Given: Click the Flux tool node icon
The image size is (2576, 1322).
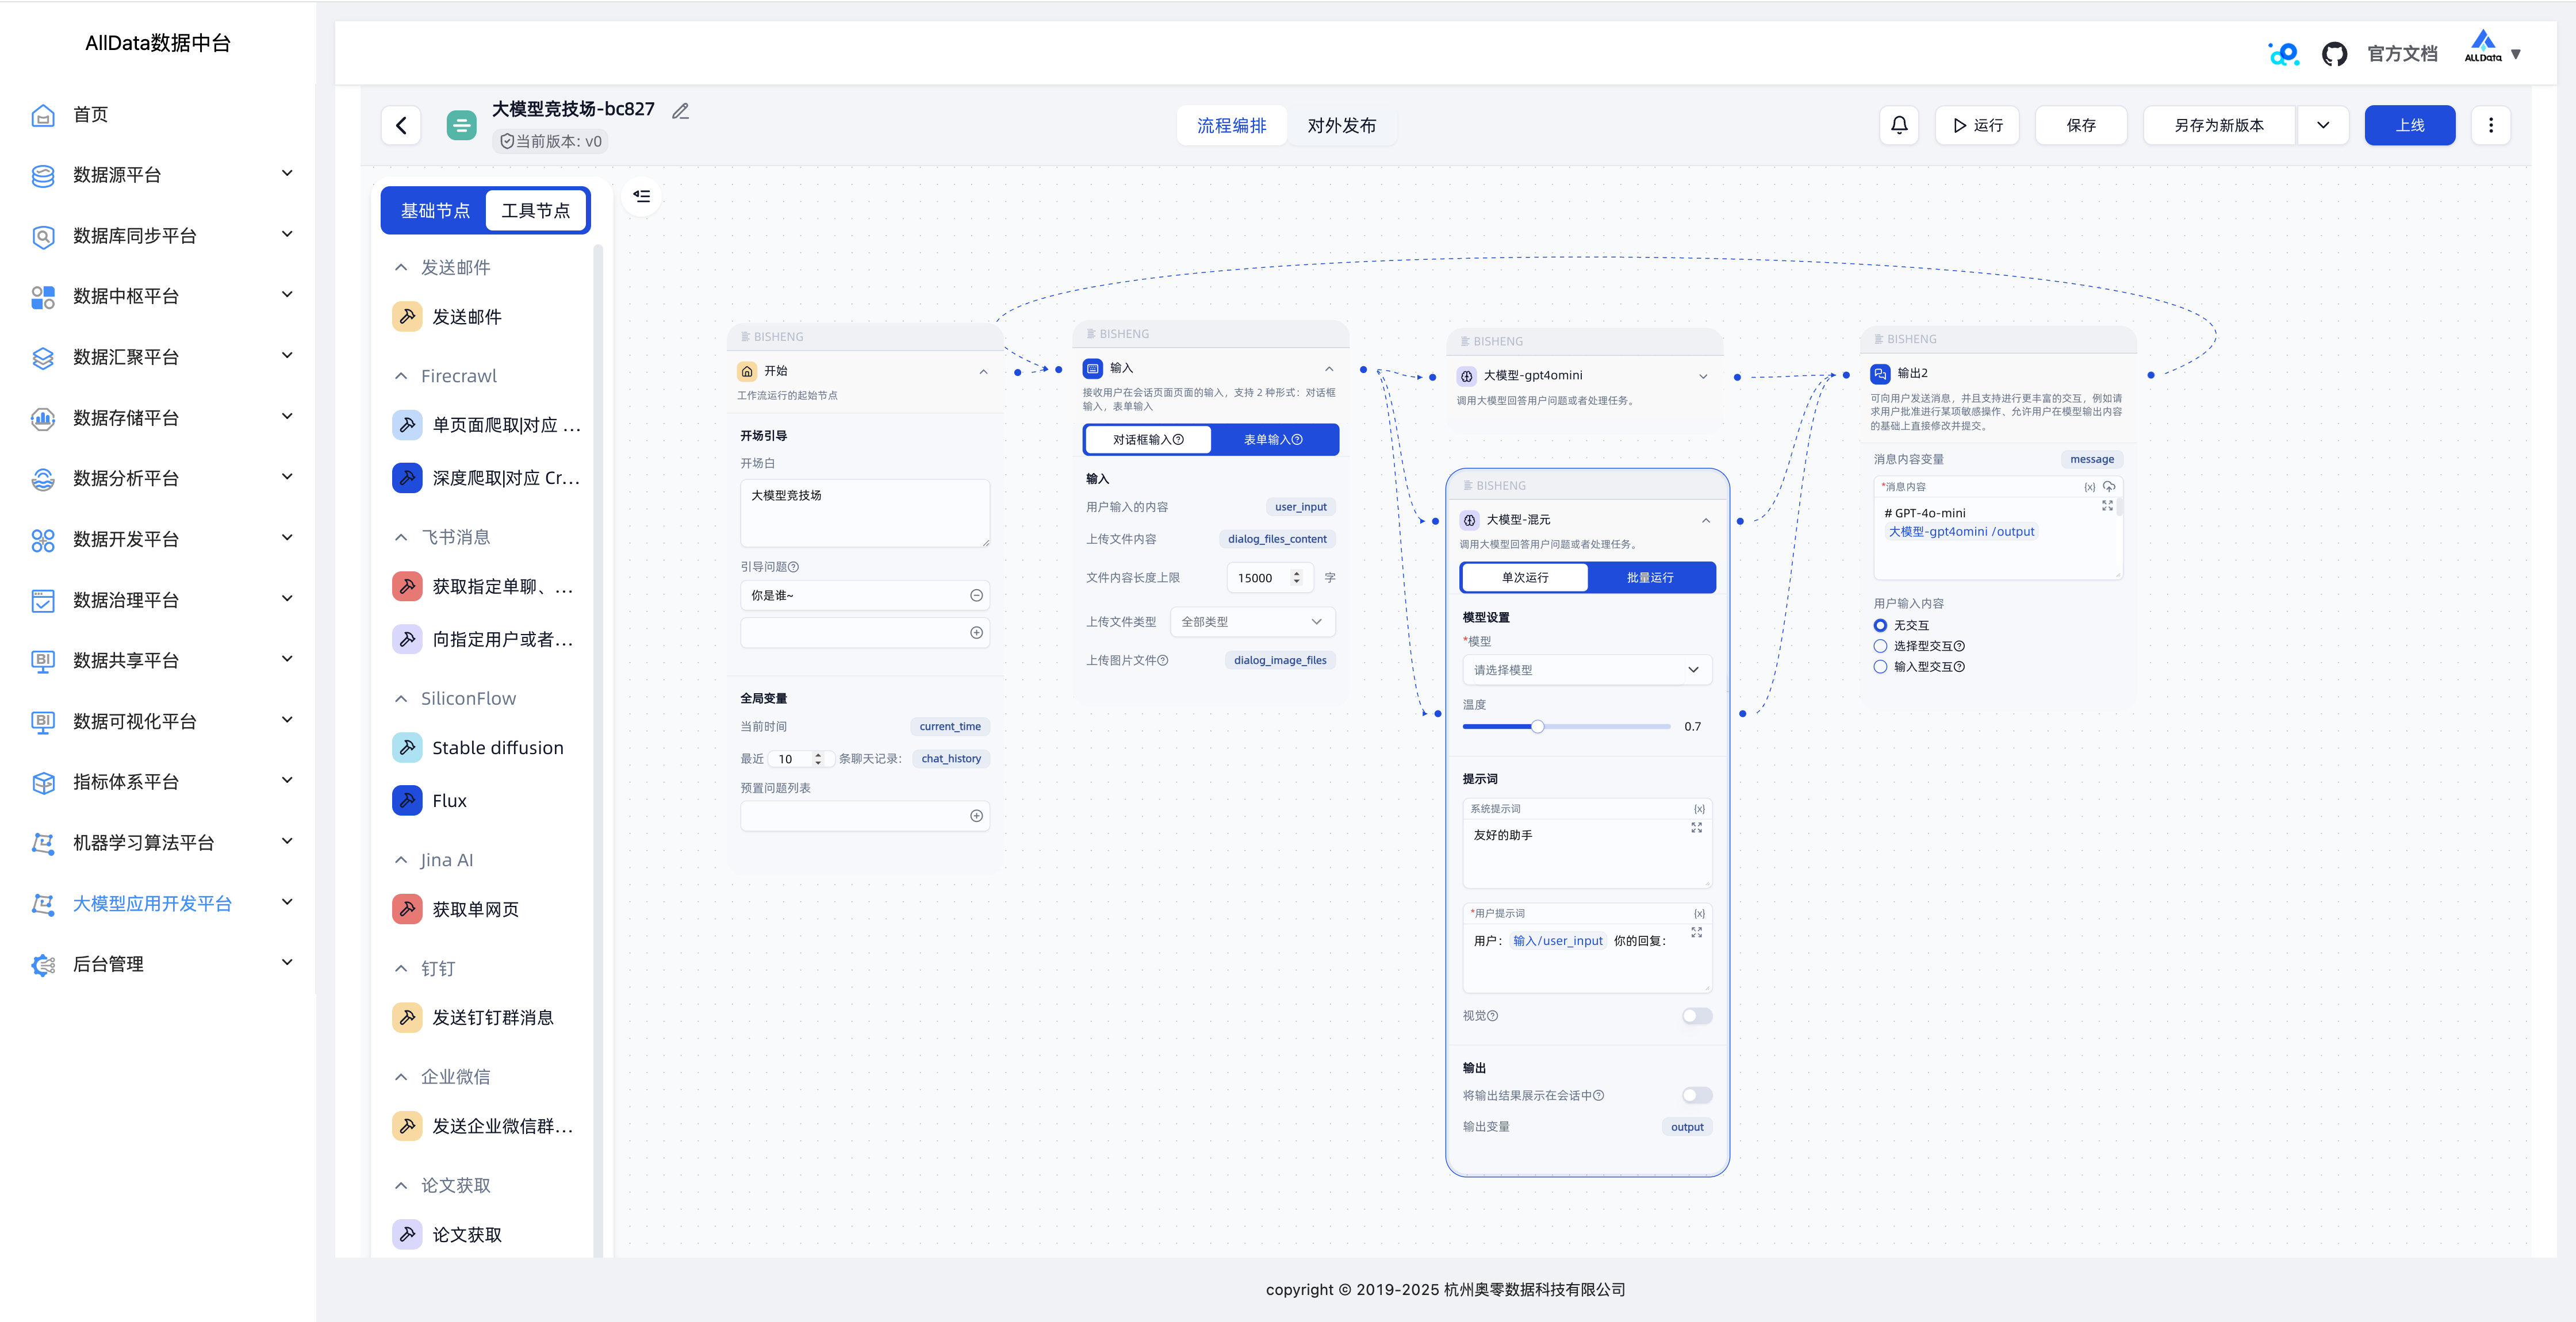Looking at the screenshot, I should point(407,801).
